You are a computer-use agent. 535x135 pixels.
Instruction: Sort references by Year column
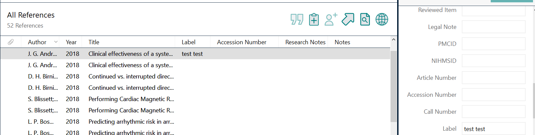click(71, 42)
